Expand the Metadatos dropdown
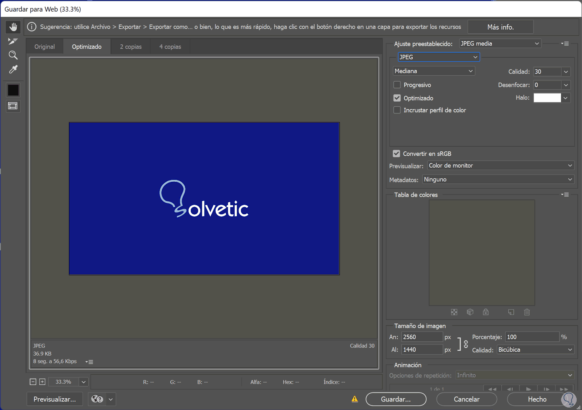This screenshot has width=582, height=410. tap(498, 179)
